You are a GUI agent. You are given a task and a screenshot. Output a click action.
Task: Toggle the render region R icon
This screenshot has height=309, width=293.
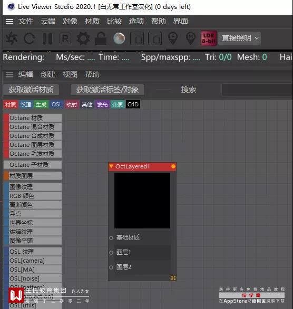65,38
